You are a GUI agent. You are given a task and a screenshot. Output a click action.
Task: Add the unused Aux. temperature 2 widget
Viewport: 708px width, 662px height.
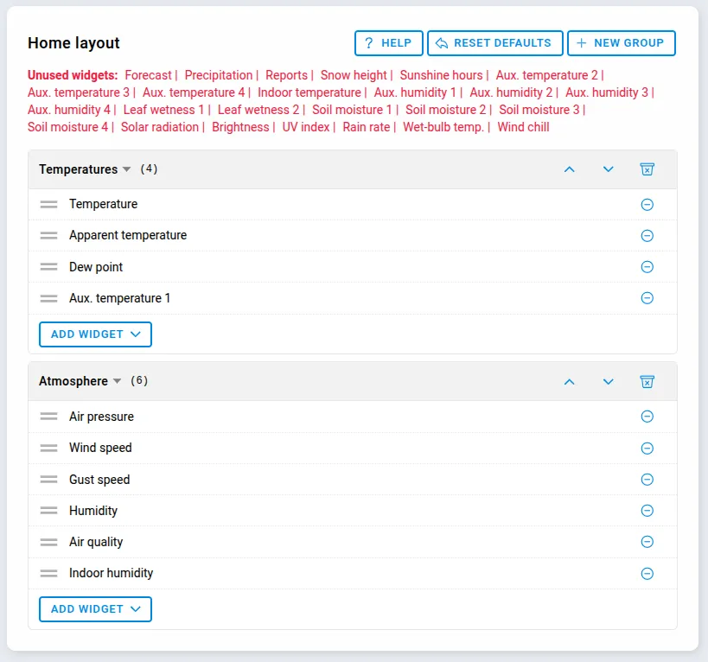pyautogui.click(x=547, y=75)
